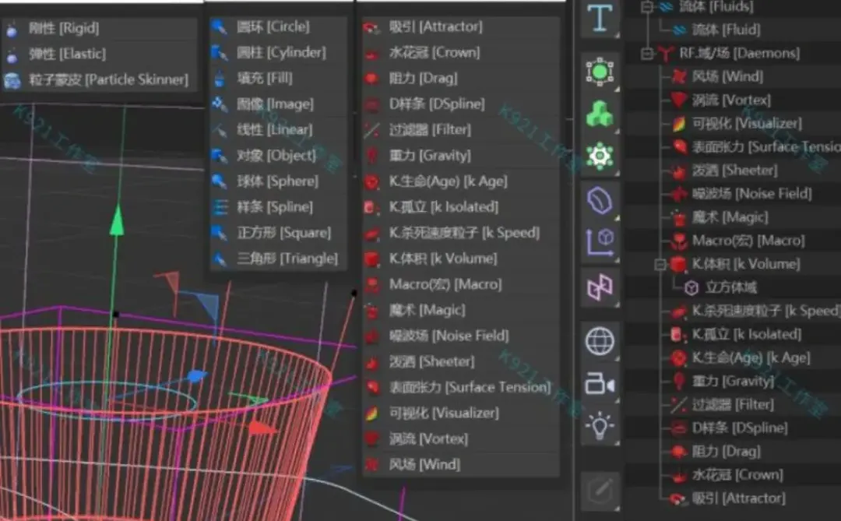Screen dimensions: 841x521
Task: Collapse the RF Daemons tree group
Action: click(x=647, y=53)
